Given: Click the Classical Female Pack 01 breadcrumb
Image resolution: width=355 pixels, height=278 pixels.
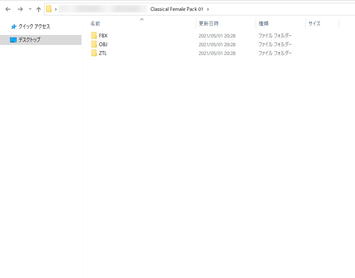Looking at the screenshot, I should (x=177, y=9).
